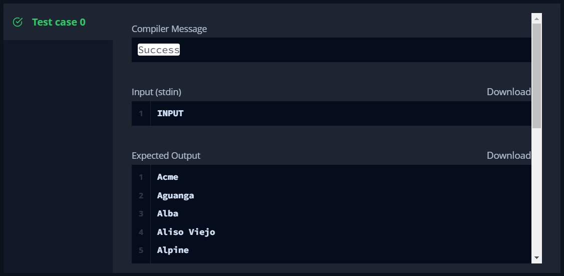The image size is (564, 276).
Task: Click the vertical scrollbar thumb
Action: (536, 76)
